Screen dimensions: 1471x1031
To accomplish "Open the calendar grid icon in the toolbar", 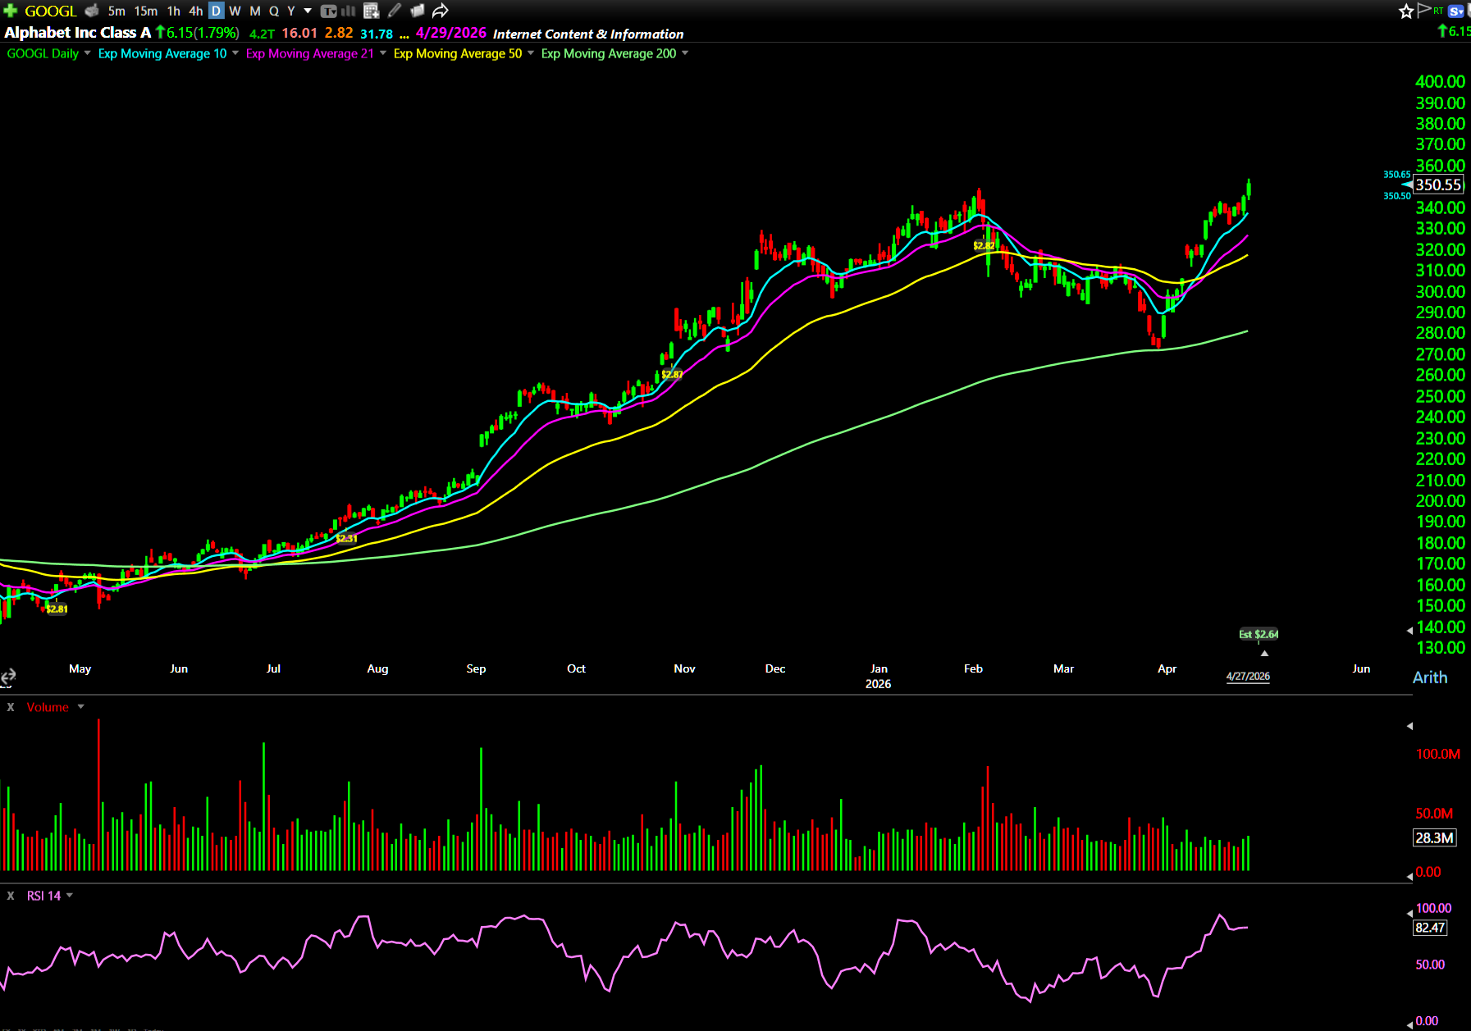I will click(x=371, y=11).
